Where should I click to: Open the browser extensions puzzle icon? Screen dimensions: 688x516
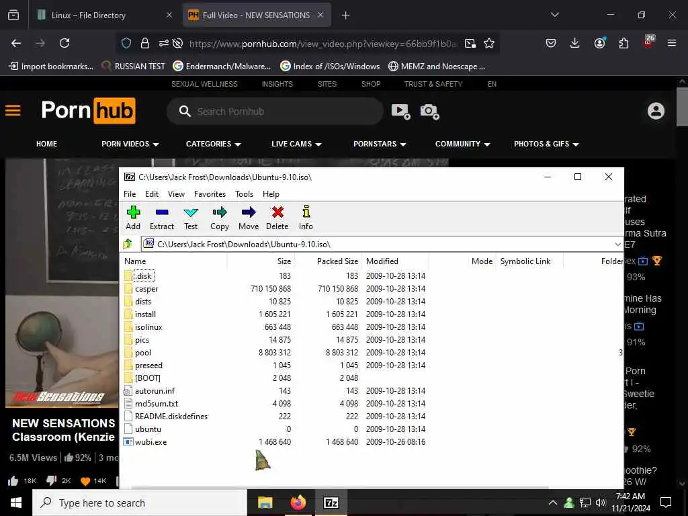pyautogui.click(x=623, y=43)
